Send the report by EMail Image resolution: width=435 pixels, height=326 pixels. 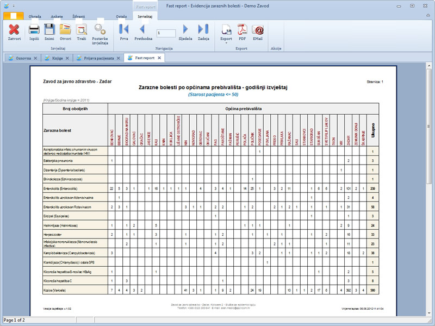258,32
